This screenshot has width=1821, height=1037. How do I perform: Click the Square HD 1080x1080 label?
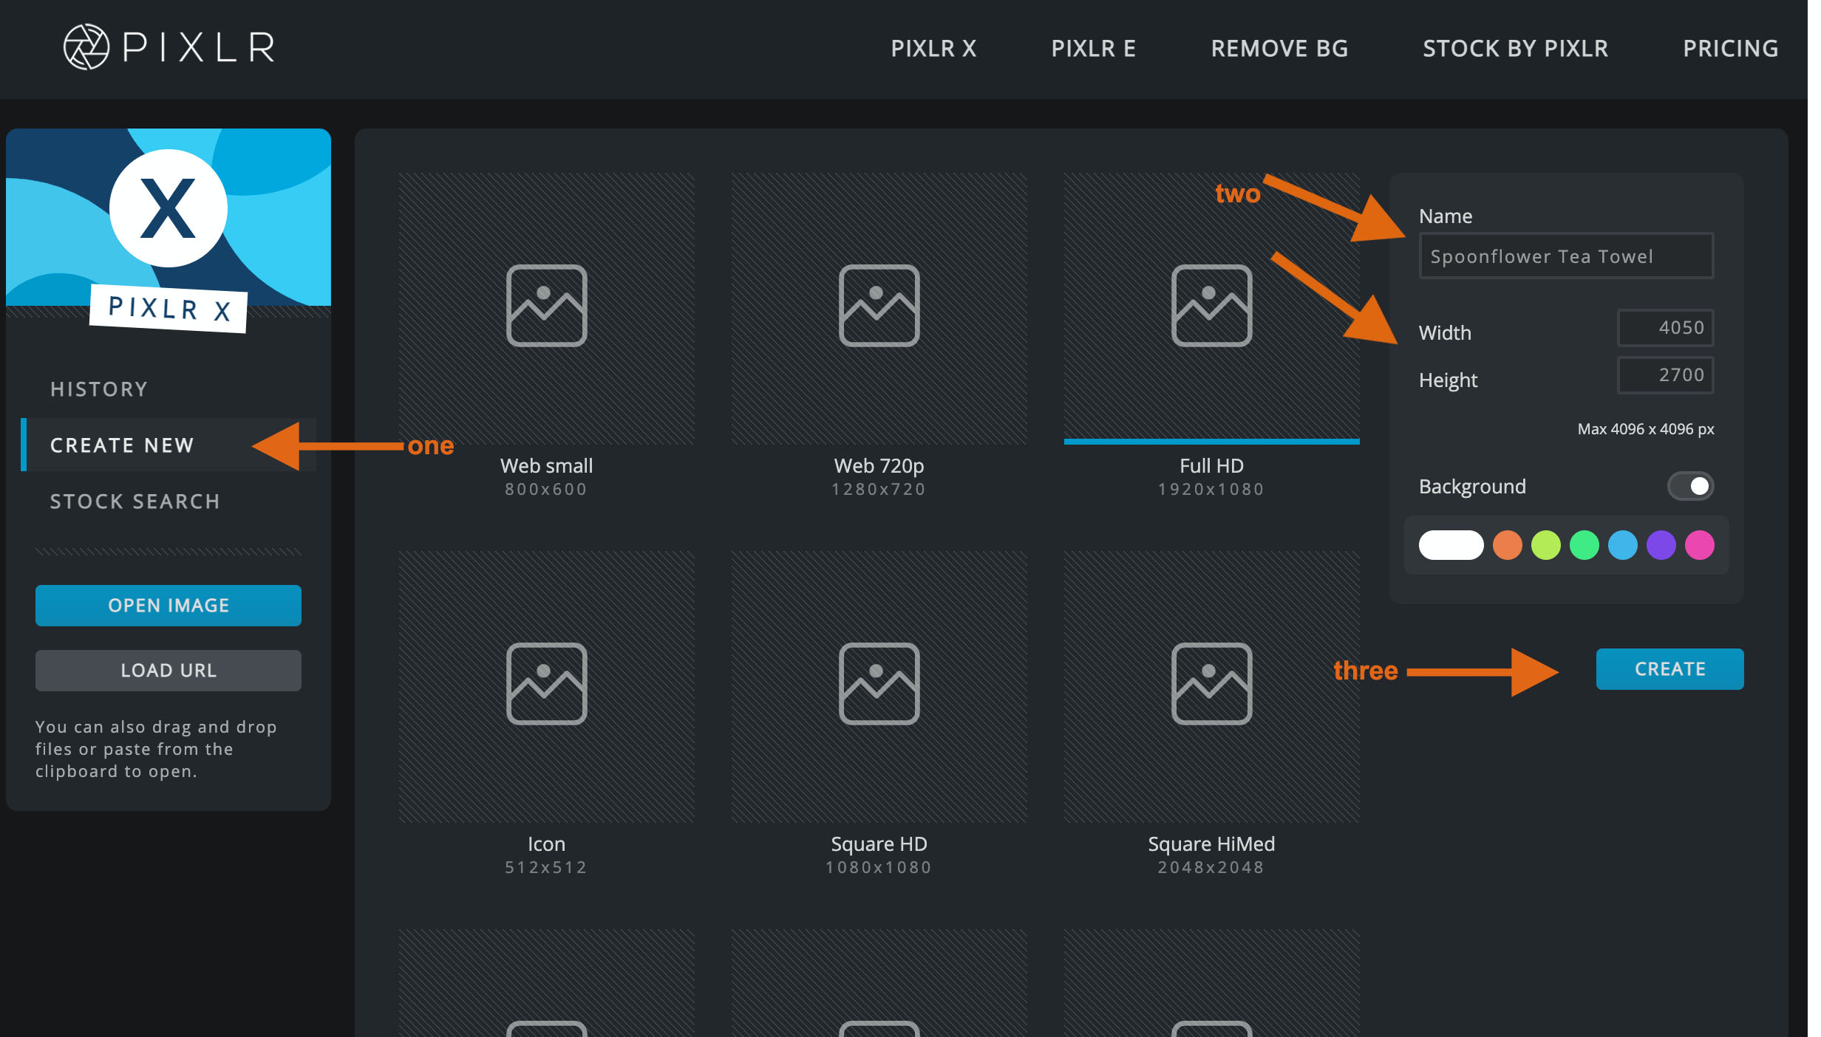(x=879, y=855)
